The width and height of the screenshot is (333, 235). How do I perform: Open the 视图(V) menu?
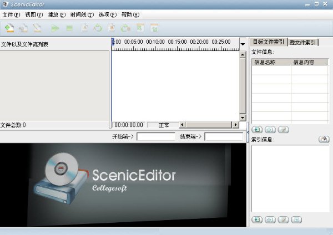pyautogui.click(x=34, y=15)
